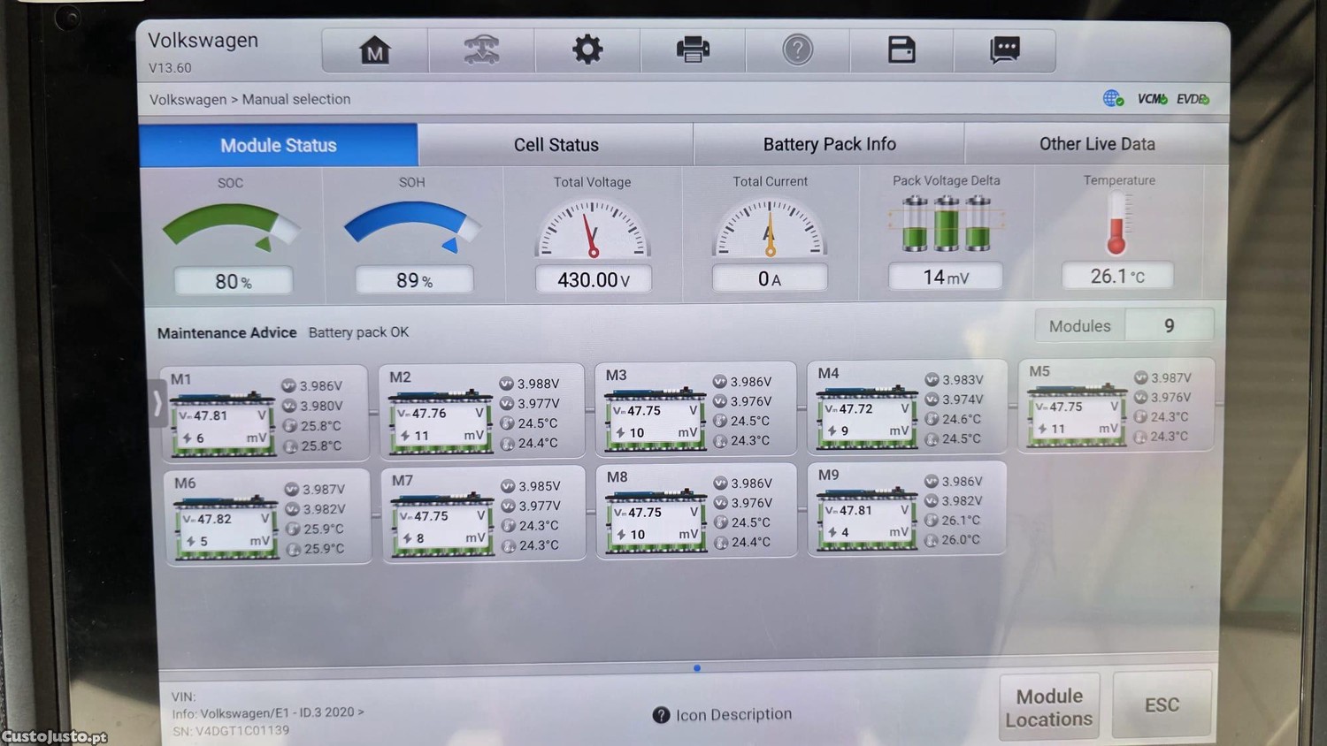Click the Icon Description question mark
1327x746 pixels.
click(x=661, y=715)
